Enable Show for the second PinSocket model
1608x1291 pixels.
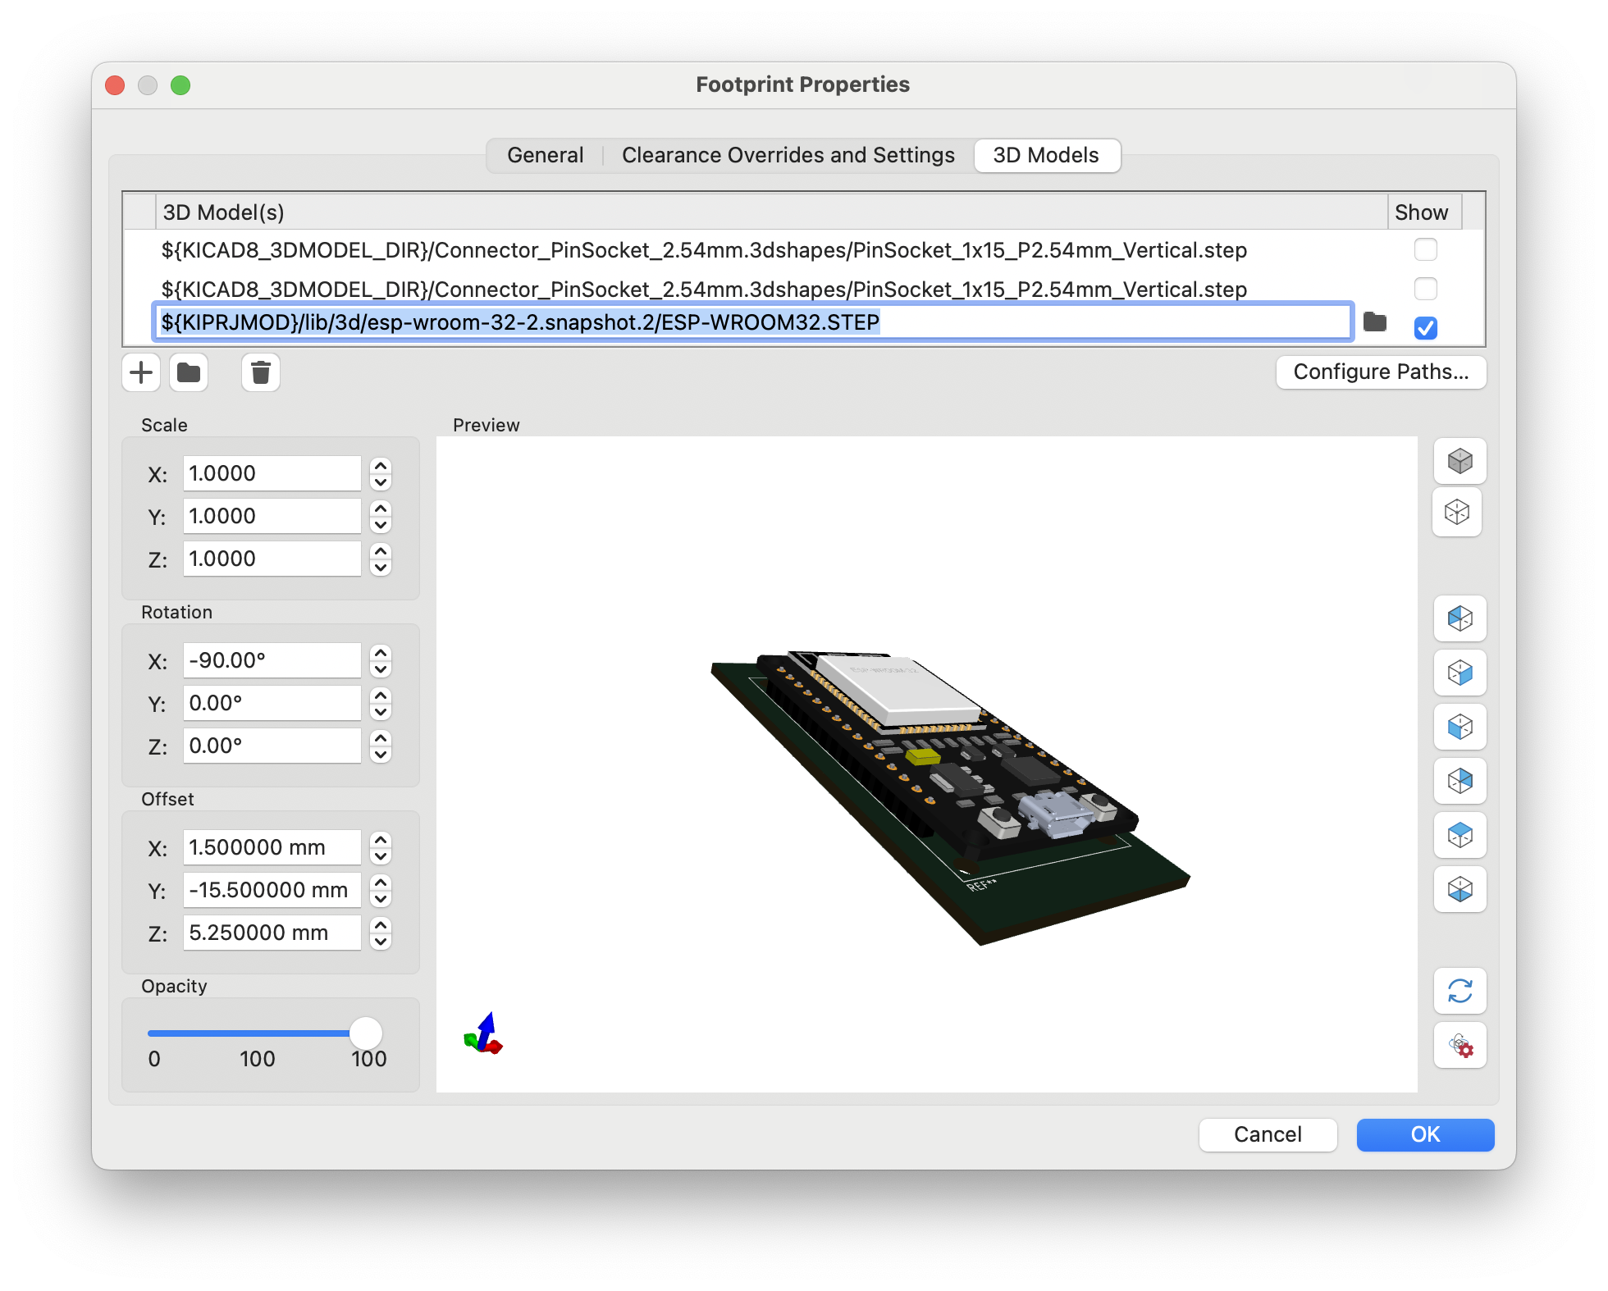pos(1425,289)
